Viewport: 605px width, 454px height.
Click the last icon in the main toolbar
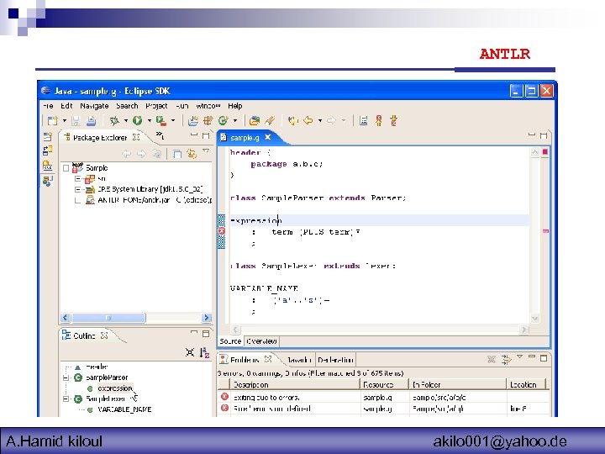click(x=394, y=121)
